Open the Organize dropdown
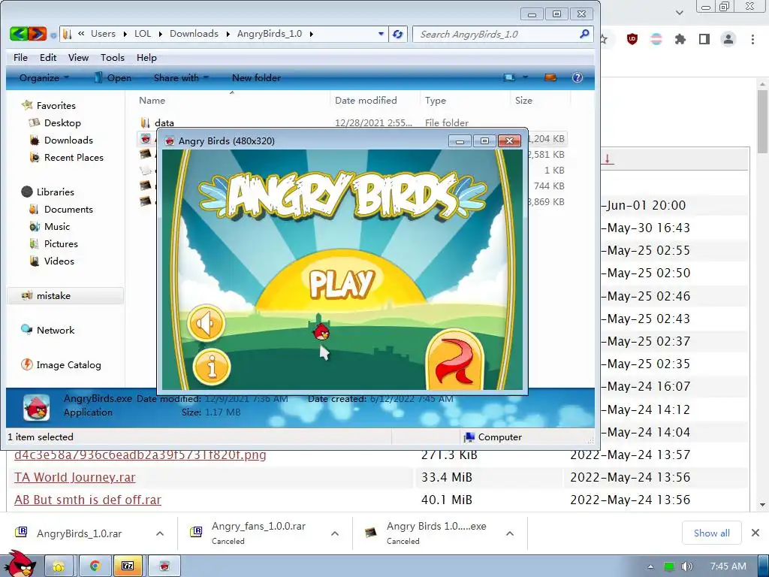The image size is (769, 577). [x=44, y=77]
